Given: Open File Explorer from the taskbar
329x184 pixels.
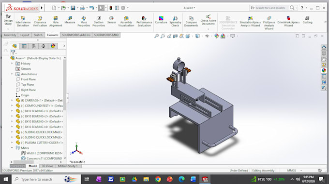Looking at the screenshot, I should point(146,179).
